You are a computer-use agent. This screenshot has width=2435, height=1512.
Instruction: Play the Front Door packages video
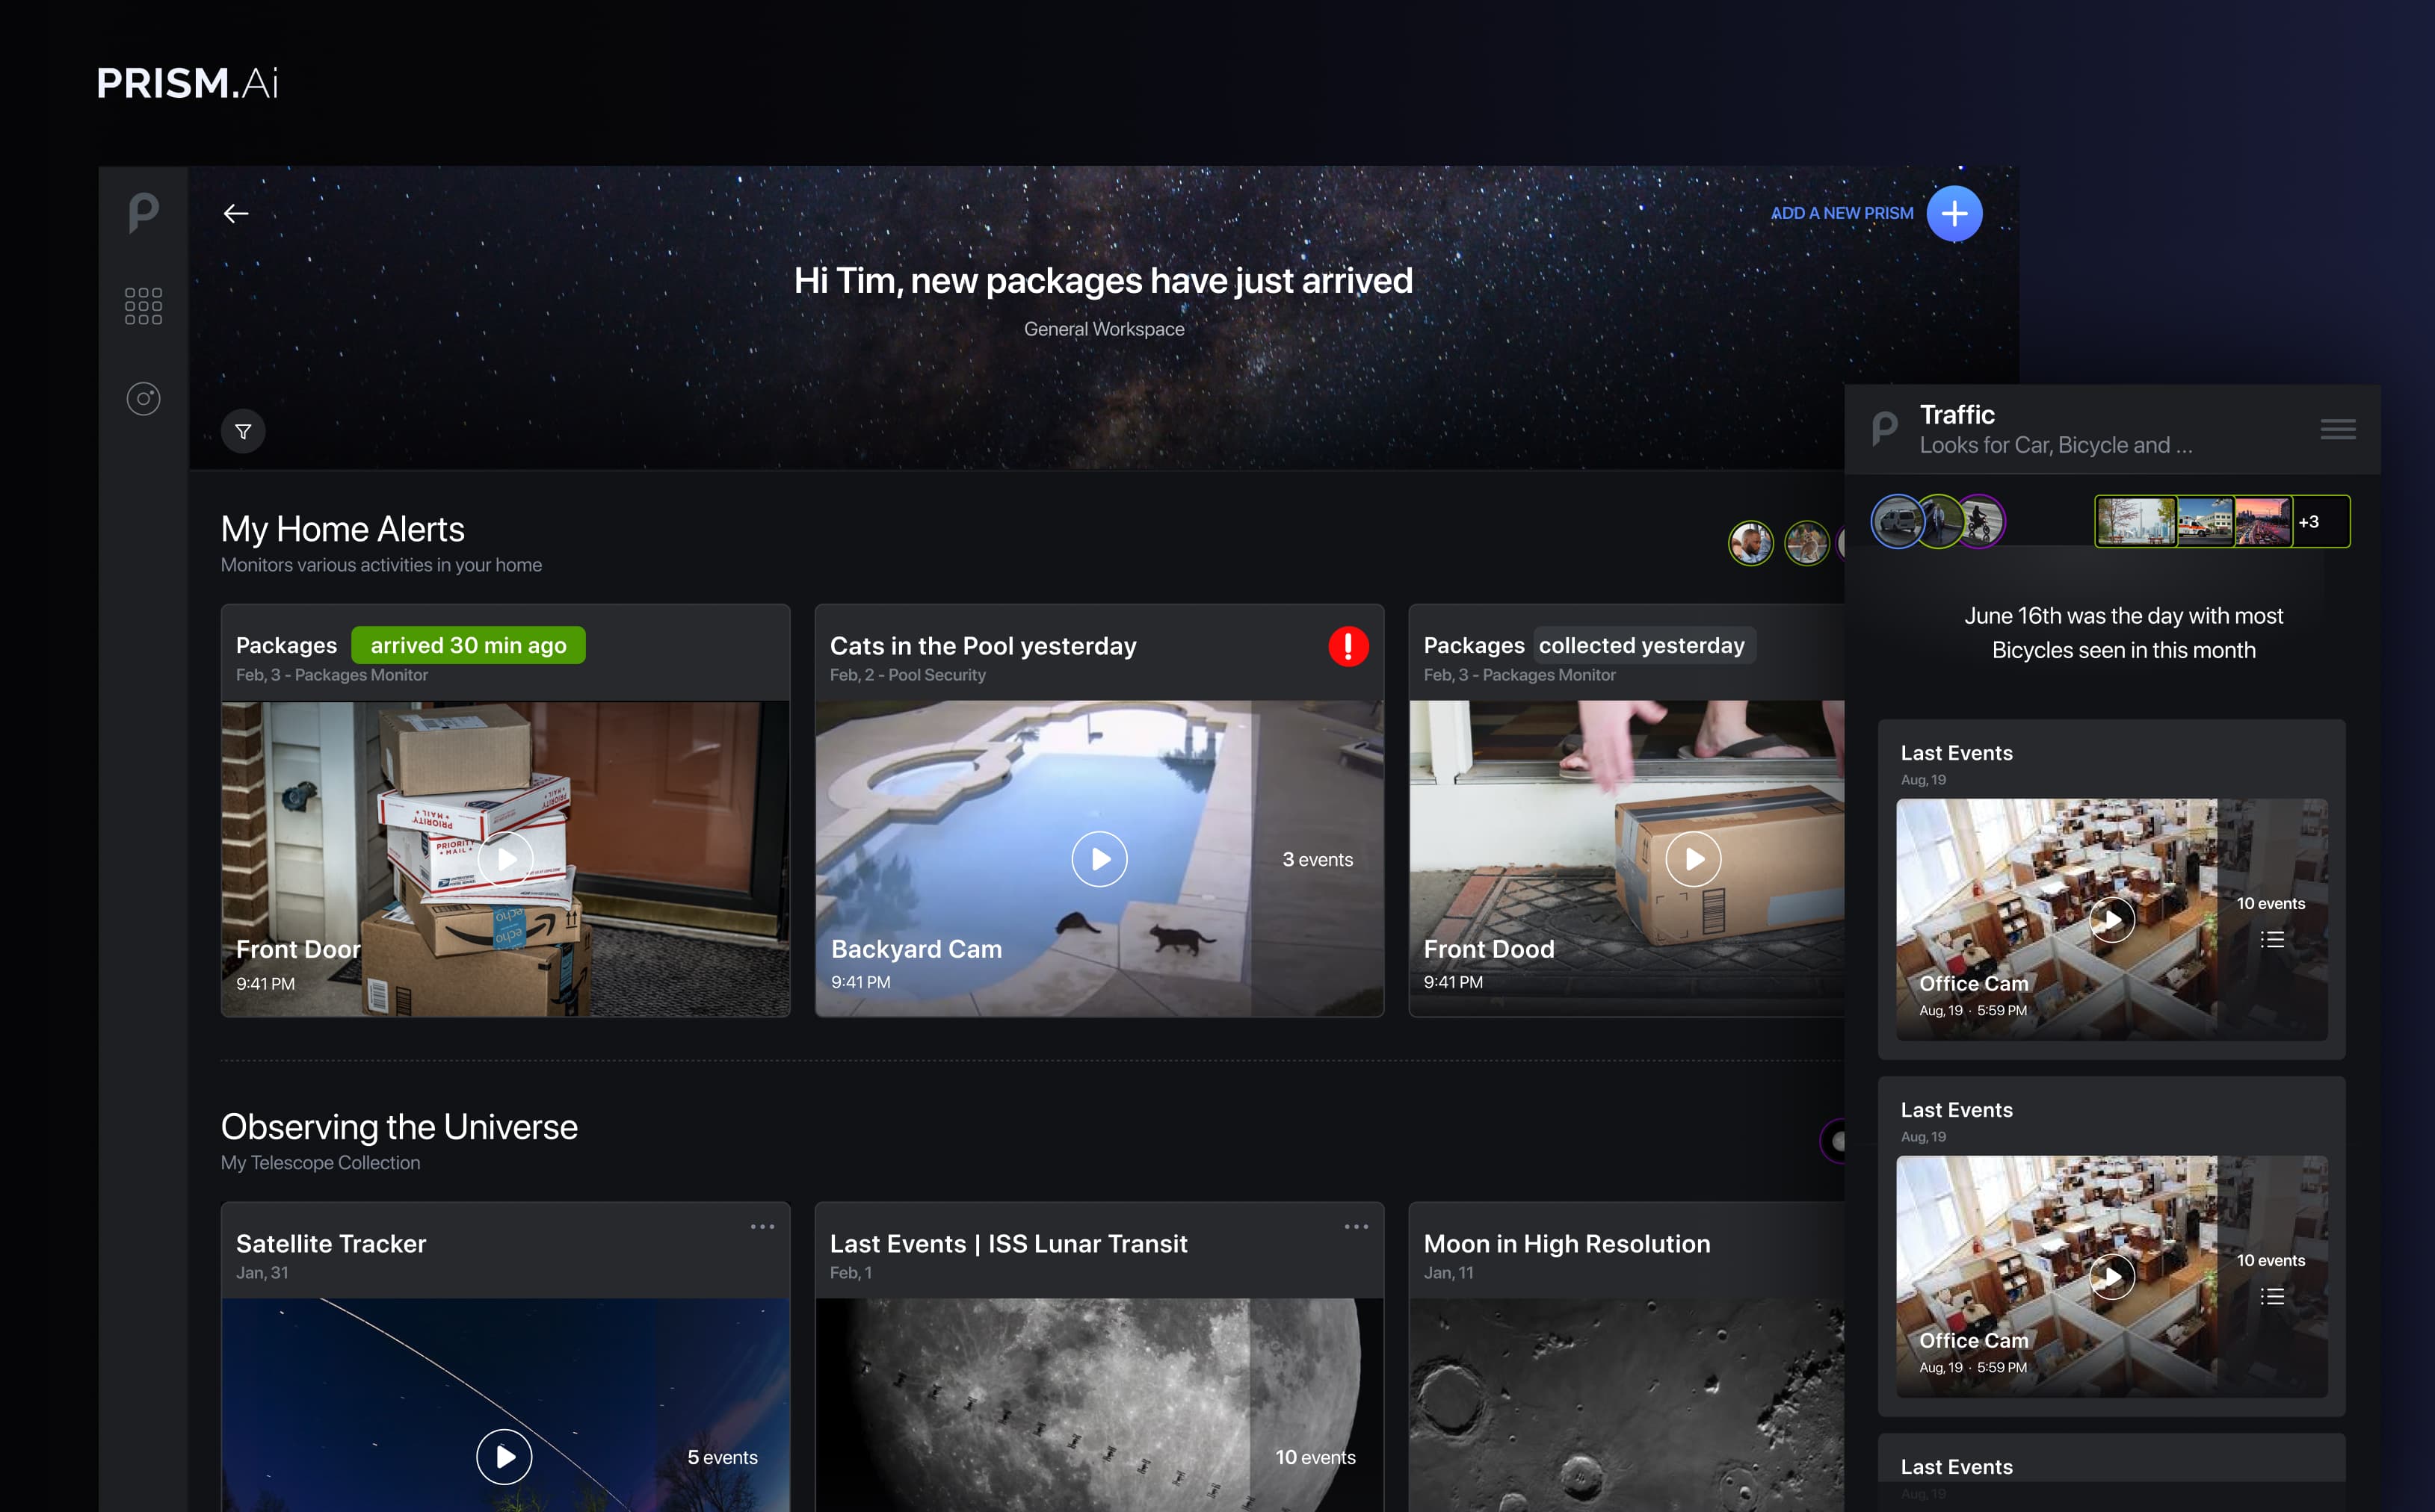click(x=505, y=859)
